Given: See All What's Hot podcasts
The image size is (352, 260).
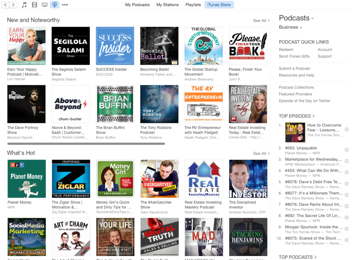Looking at the screenshot, I should 261,153.
